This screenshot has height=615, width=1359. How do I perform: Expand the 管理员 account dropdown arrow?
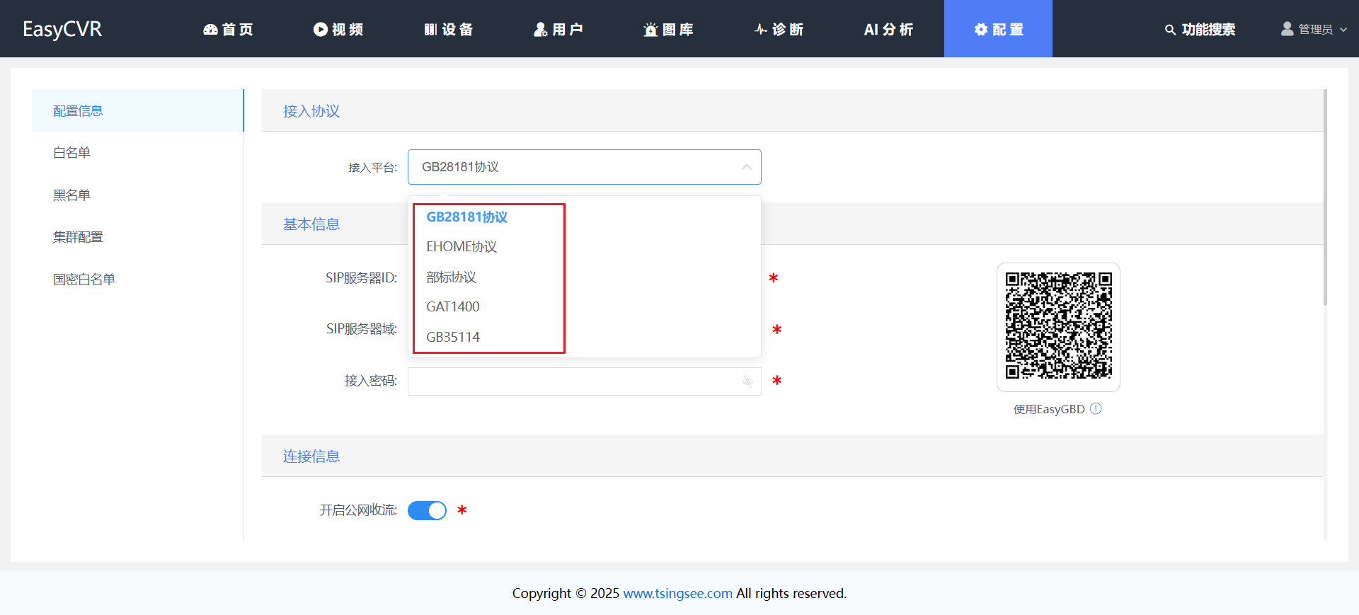(1343, 30)
